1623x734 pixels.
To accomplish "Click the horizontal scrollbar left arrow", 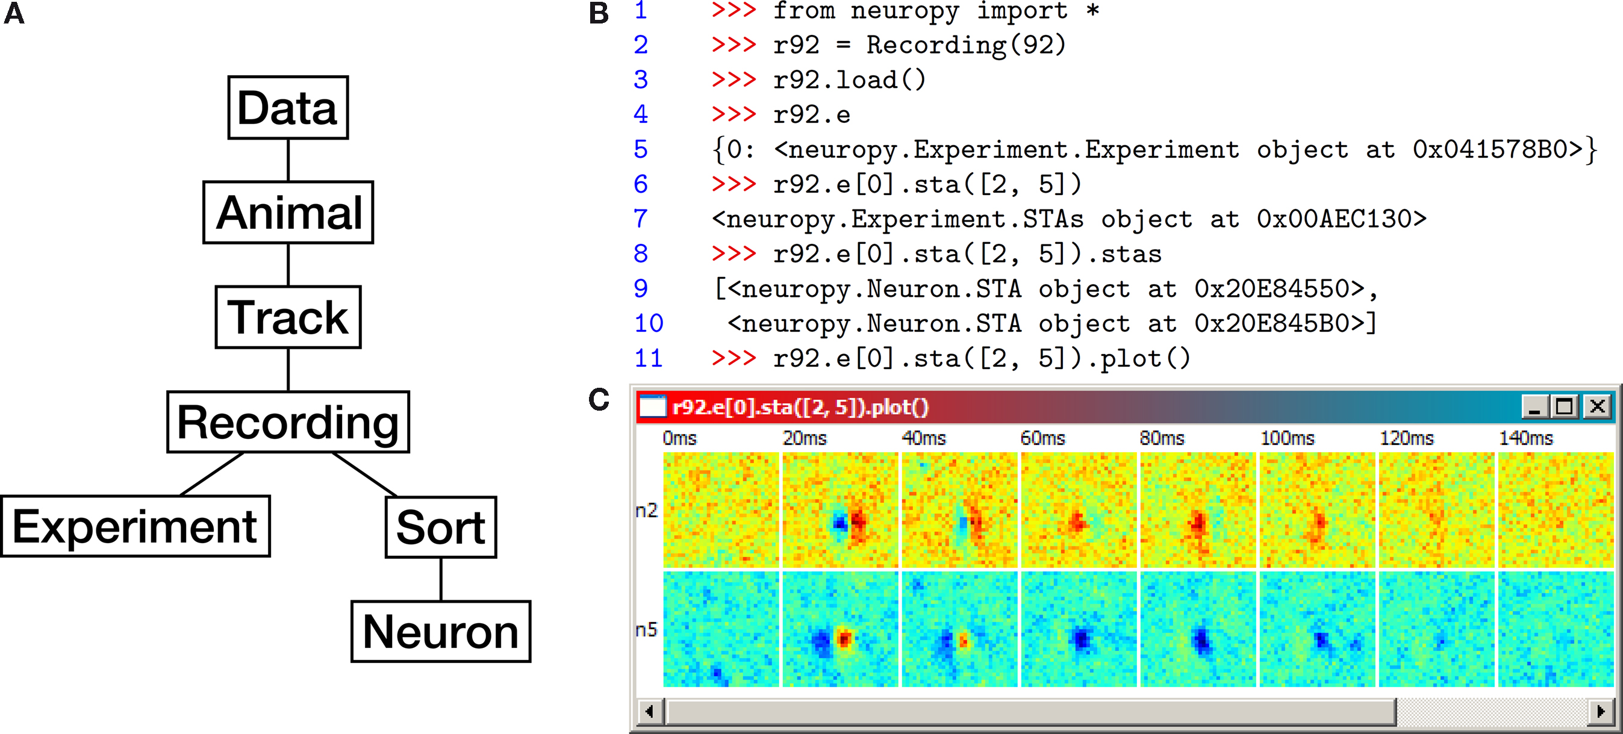I will [651, 712].
